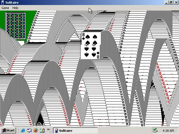Viewport: 179px width, 134px height.
Task: Launch Firefox from the Quick Launch bar
Action: coord(36,130)
